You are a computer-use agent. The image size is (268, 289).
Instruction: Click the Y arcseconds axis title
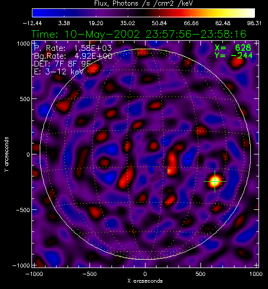click(6, 154)
